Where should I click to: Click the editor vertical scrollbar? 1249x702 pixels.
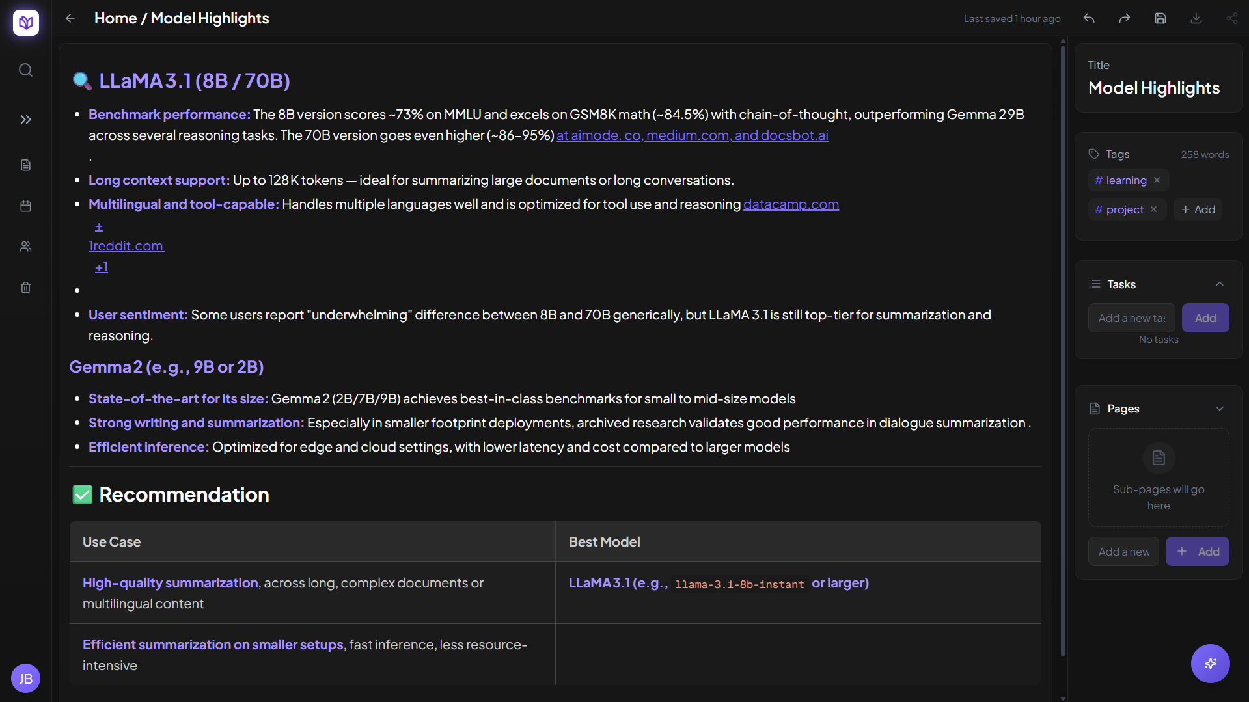(x=1063, y=351)
